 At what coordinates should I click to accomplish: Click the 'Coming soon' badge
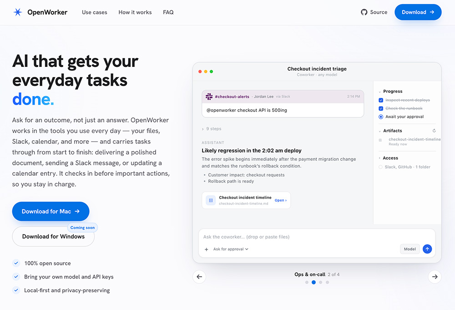pyautogui.click(x=82, y=228)
